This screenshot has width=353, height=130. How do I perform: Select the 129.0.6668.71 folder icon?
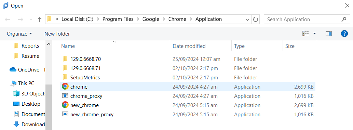click(x=65, y=68)
